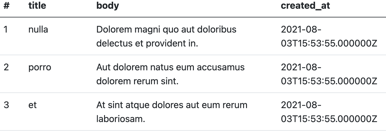This screenshot has height=136, width=386.
Task: Click the created_at timestamp in row 1
Action: pos(329,37)
